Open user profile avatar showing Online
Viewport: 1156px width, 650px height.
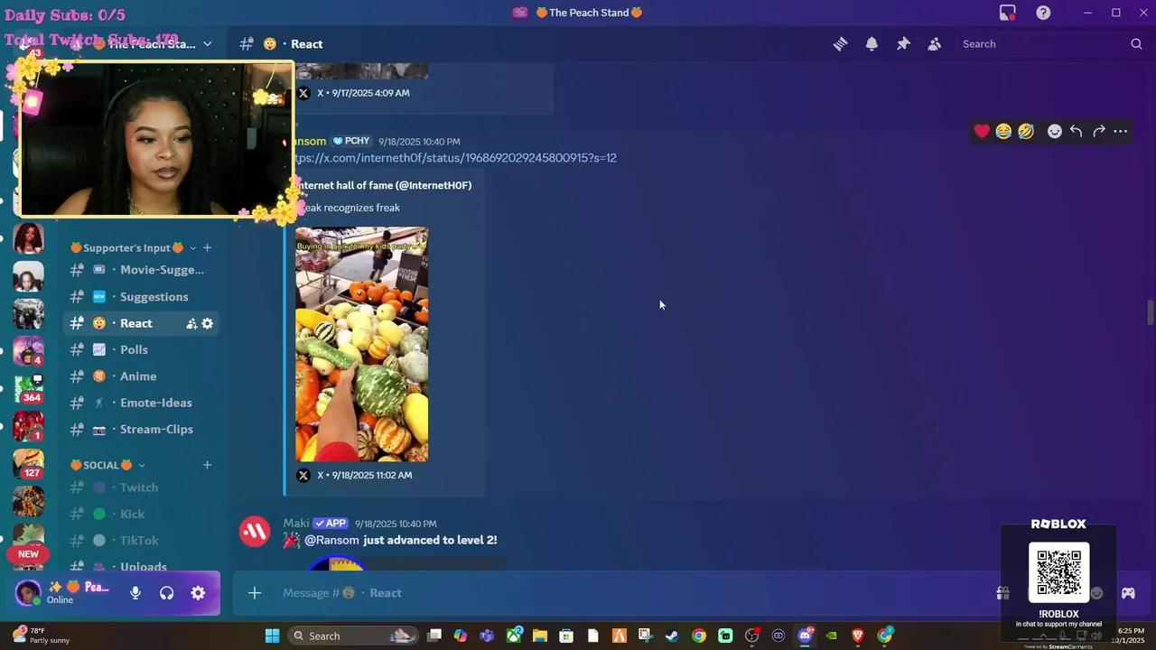point(28,593)
